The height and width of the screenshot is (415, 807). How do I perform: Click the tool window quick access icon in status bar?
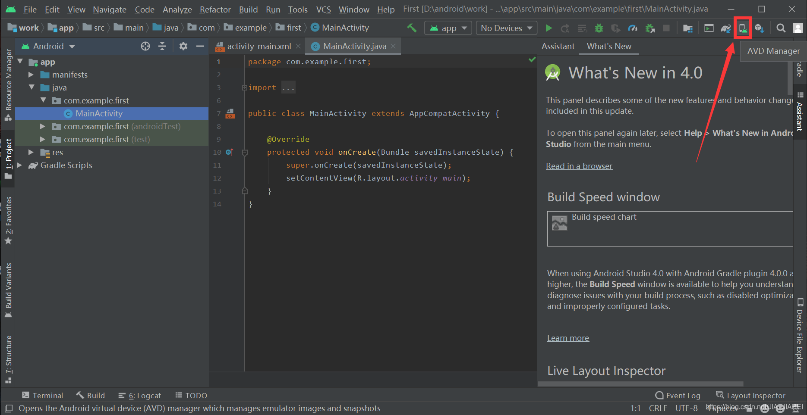click(x=8, y=408)
